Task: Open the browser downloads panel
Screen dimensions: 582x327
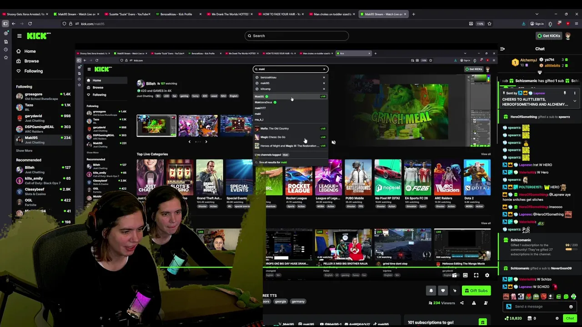Action: click(x=523, y=24)
